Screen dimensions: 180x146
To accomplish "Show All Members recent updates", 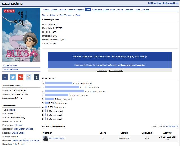I will [x=172, y=126].
